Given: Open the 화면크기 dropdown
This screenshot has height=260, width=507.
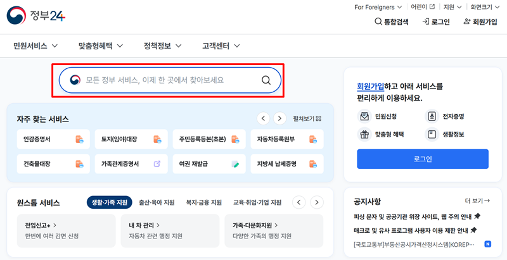Looking at the screenshot, I should (x=485, y=7).
